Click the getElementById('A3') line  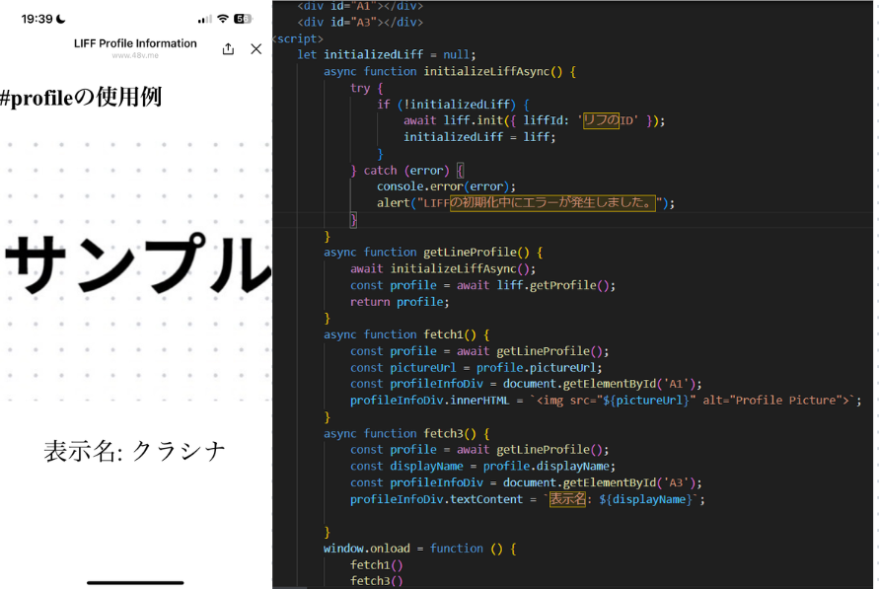pos(526,482)
